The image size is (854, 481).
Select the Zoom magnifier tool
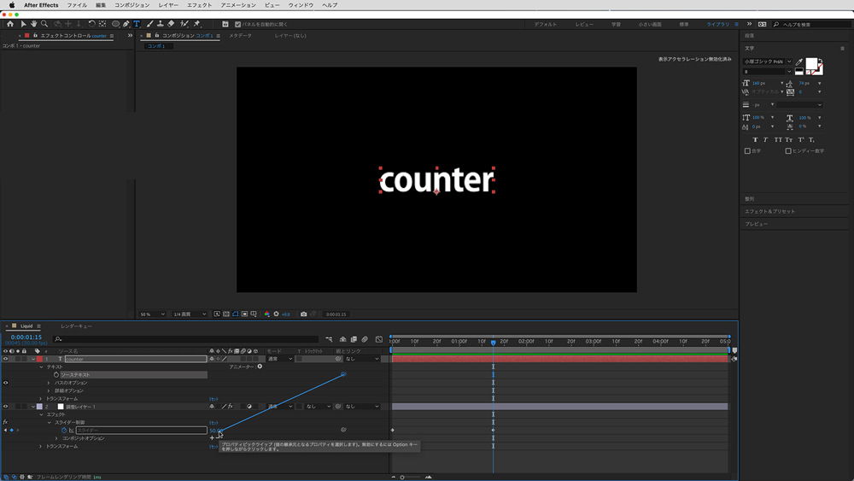[x=44, y=24]
